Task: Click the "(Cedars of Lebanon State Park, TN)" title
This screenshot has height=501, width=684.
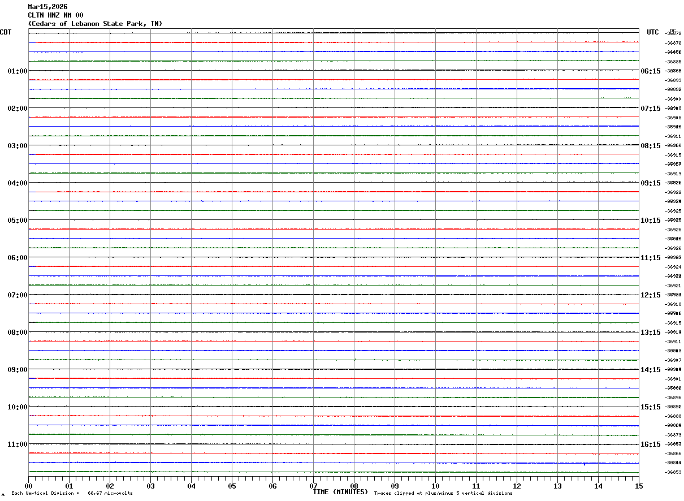Action: (x=95, y=24)
